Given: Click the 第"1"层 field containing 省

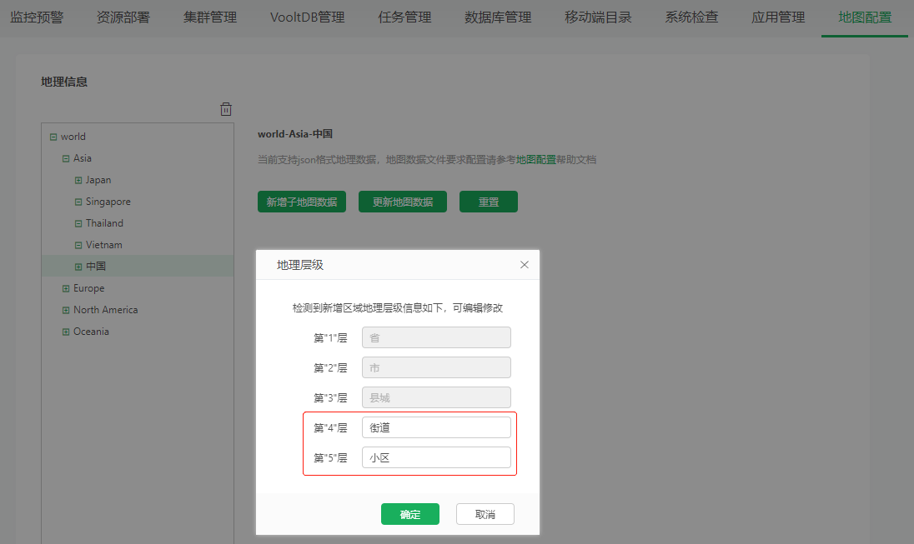Looking at the screenshot, I should click(437, 337).
